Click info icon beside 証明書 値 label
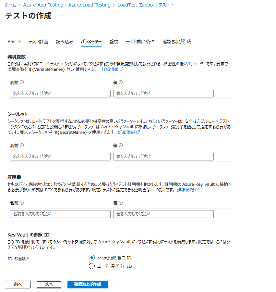 (x=121, y=203)
